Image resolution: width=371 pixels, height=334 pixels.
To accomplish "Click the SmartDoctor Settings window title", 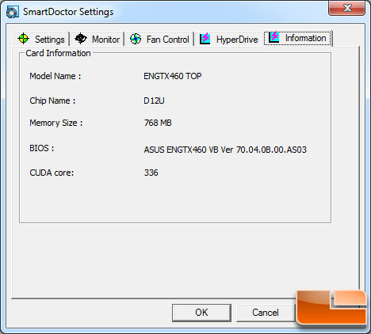I will pyautogui.click(x=68, y=12).
